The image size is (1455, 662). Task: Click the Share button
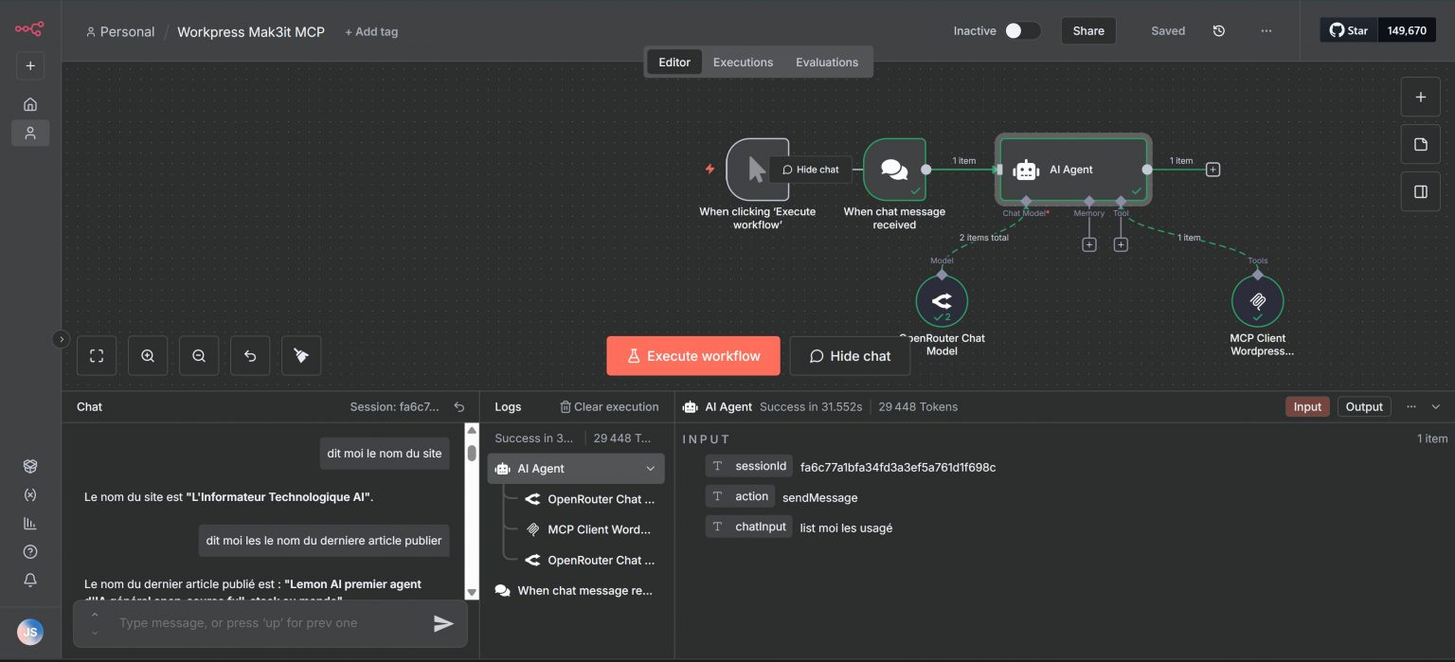1088,31
